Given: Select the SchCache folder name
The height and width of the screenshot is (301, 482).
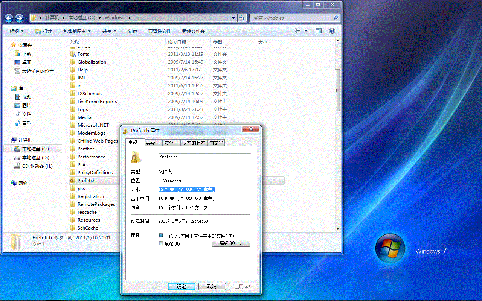Looking at the screenshot, I should point(88,228).
